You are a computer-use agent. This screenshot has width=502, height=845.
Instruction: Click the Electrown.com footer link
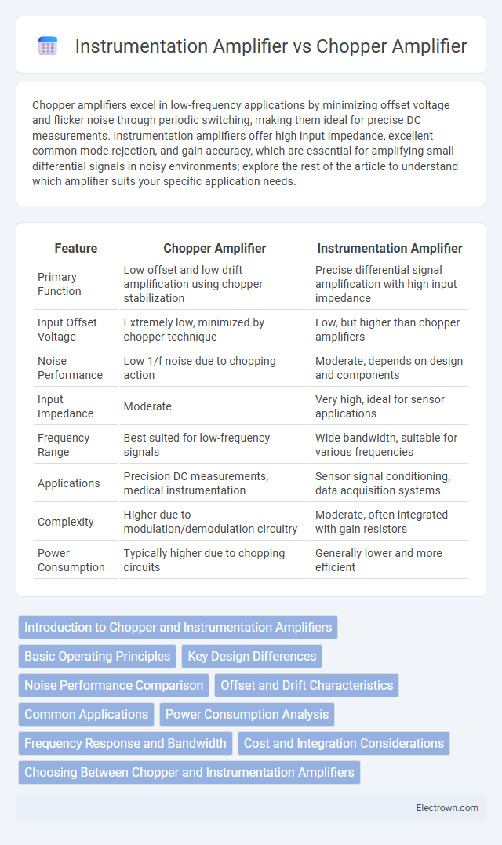point(447,808)
